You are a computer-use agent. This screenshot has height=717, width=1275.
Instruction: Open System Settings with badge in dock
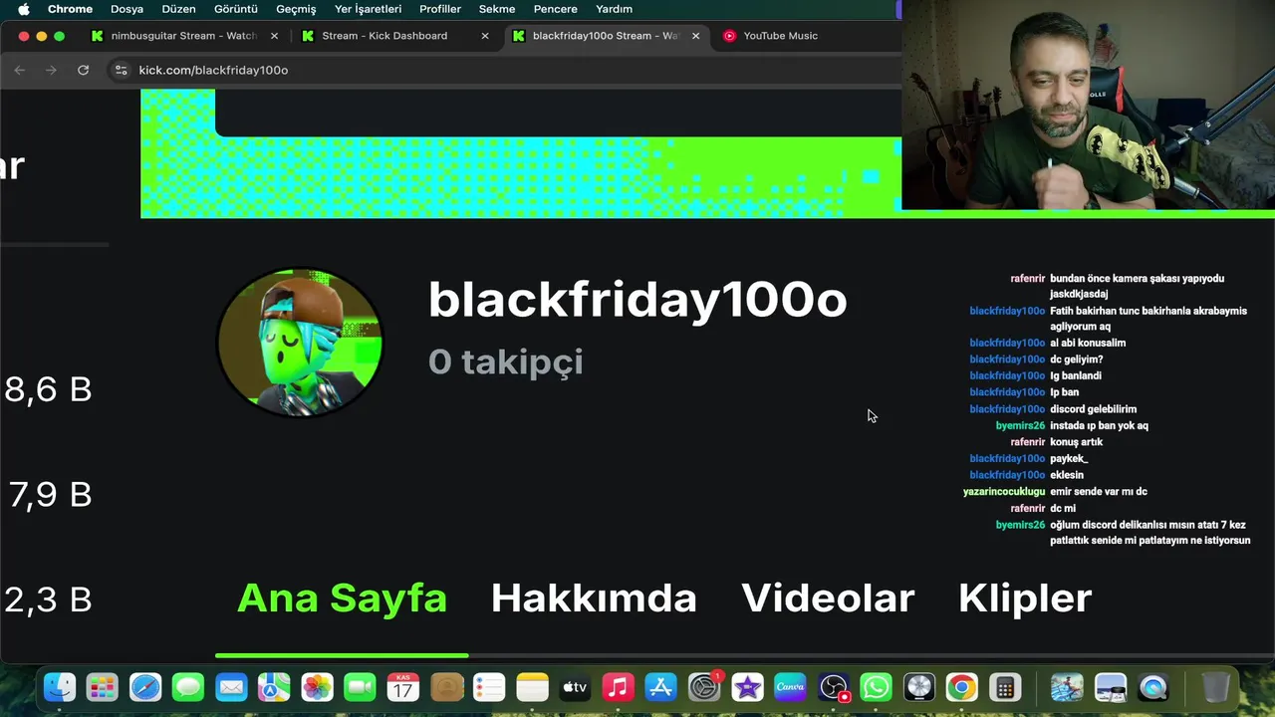704,687
